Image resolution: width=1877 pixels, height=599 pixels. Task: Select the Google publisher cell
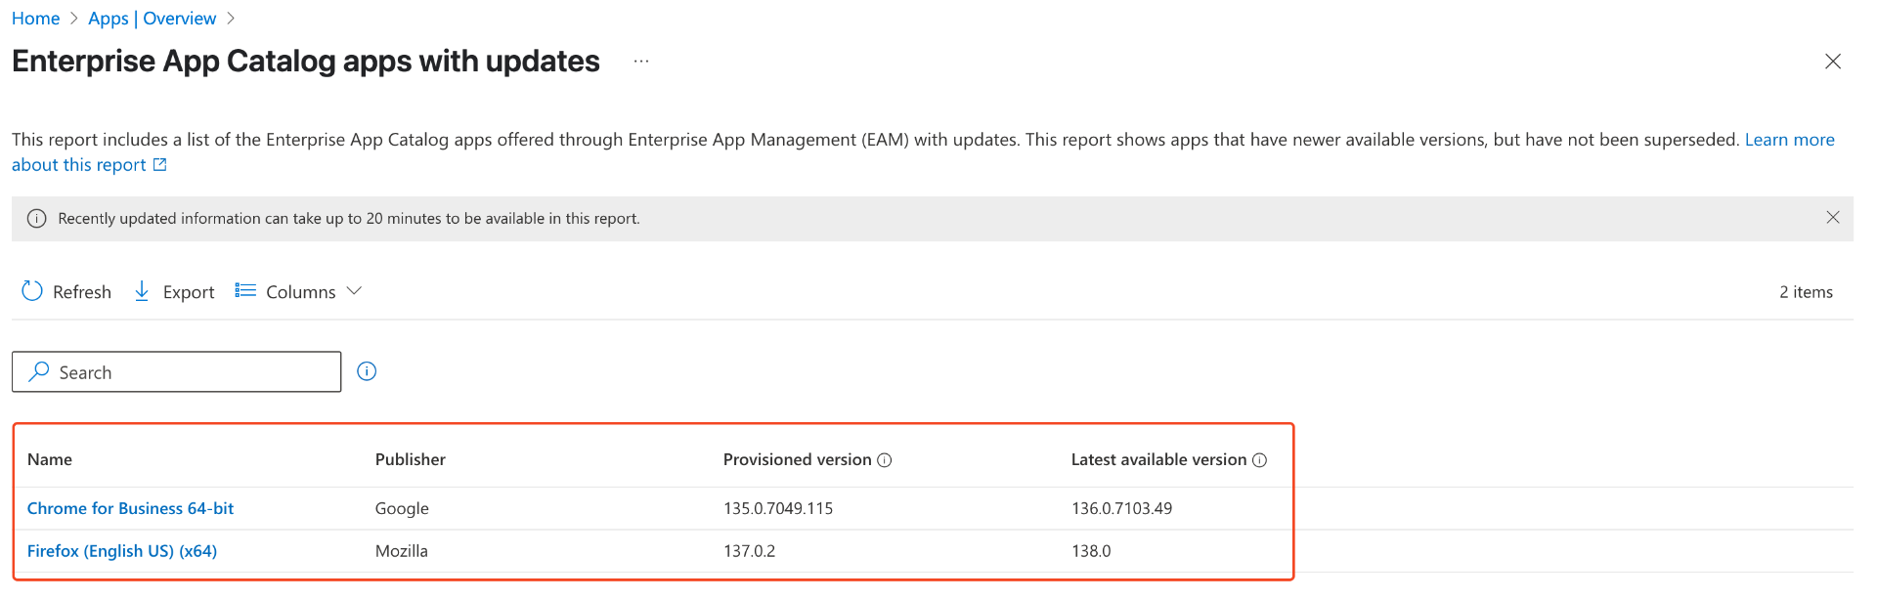[x=402, y=508]
